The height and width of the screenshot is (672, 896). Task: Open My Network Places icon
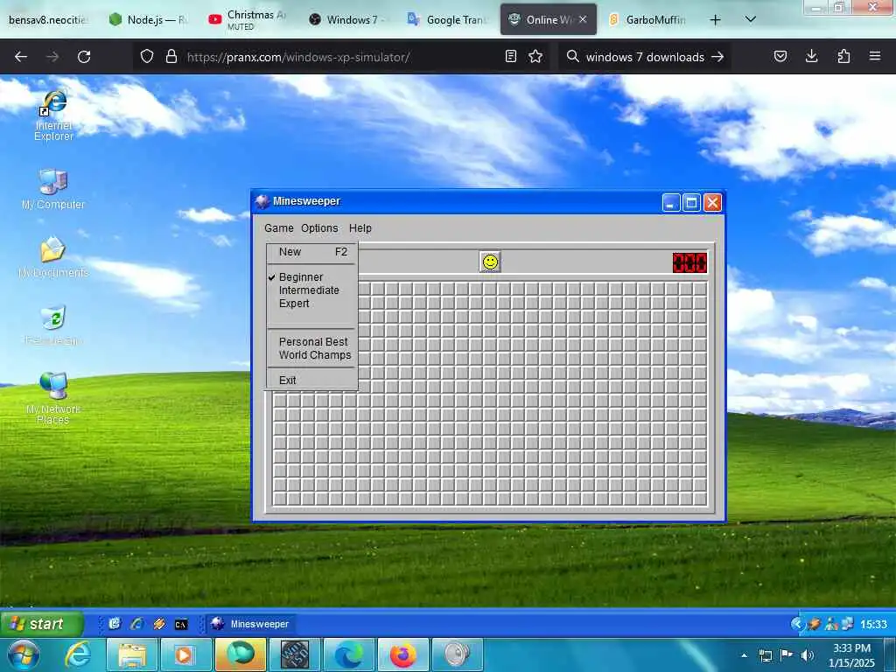(x=53, y=398)
